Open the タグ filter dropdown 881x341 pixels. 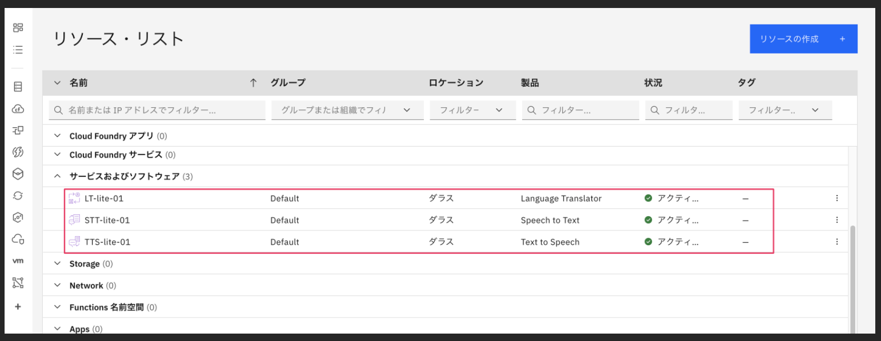coord(785,110)
